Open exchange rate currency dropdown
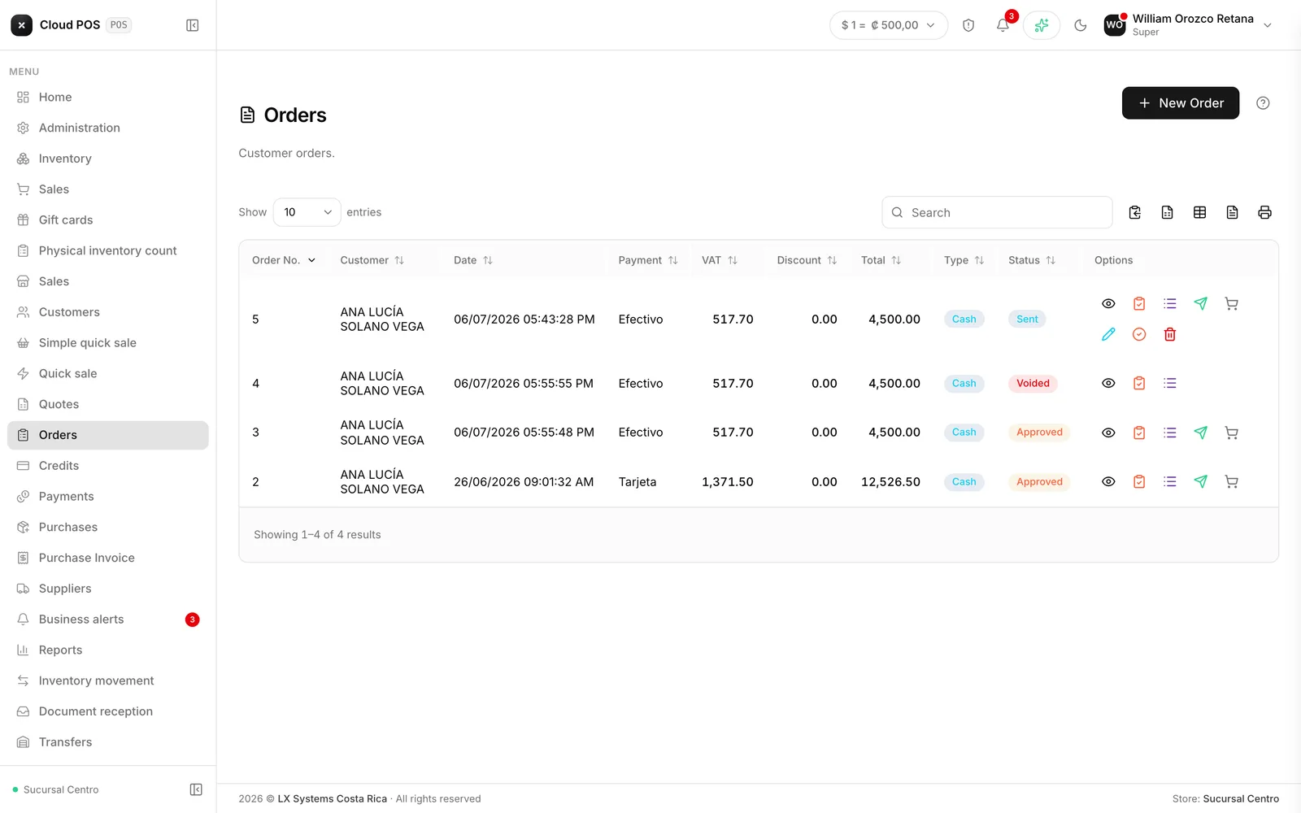This screenshot has width=1301, height=813. (x=889, y=25)
